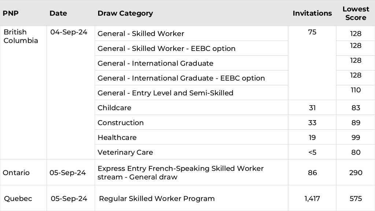This screenshot has width=375, height=211.
Task: Click the Lowest Score header
Action: coord(355,14)
